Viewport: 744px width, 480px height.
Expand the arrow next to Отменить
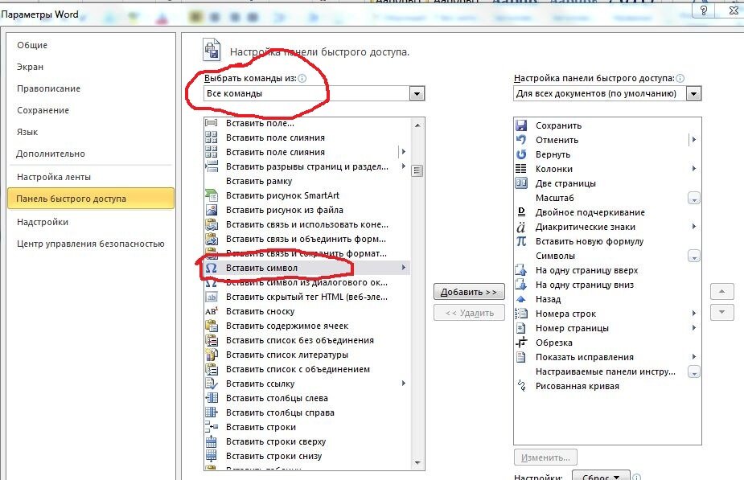(693, 139)
